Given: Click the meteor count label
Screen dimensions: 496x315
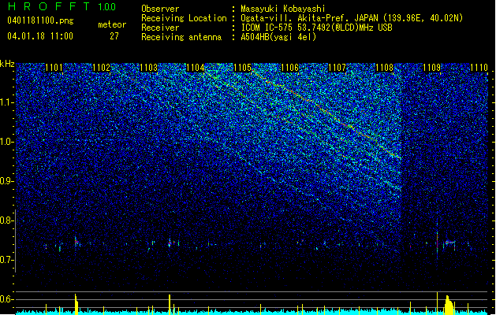Looking at the screenshot, I should tap(112, 24).
